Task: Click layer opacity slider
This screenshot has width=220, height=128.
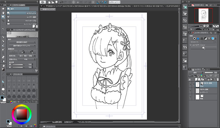Action: (x=209, y=73)
